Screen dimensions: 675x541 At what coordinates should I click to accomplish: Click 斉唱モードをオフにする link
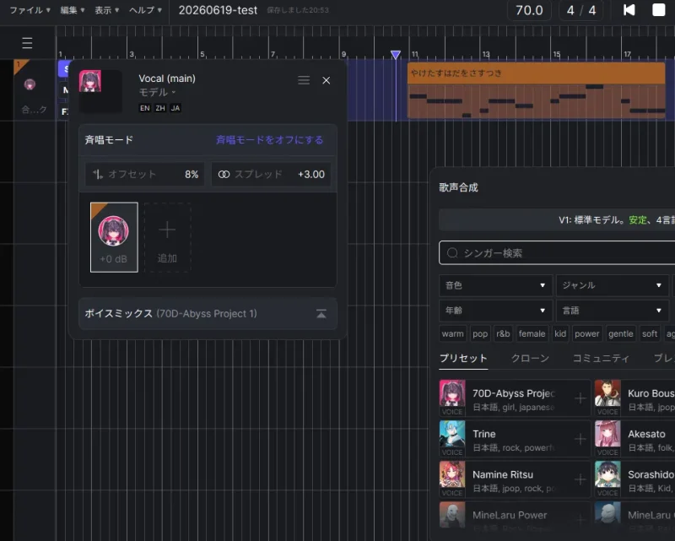coord(269,140)
